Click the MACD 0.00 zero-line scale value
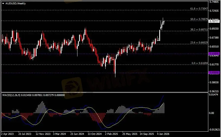This screenshot has height=137, width=221. coord(212,113)
